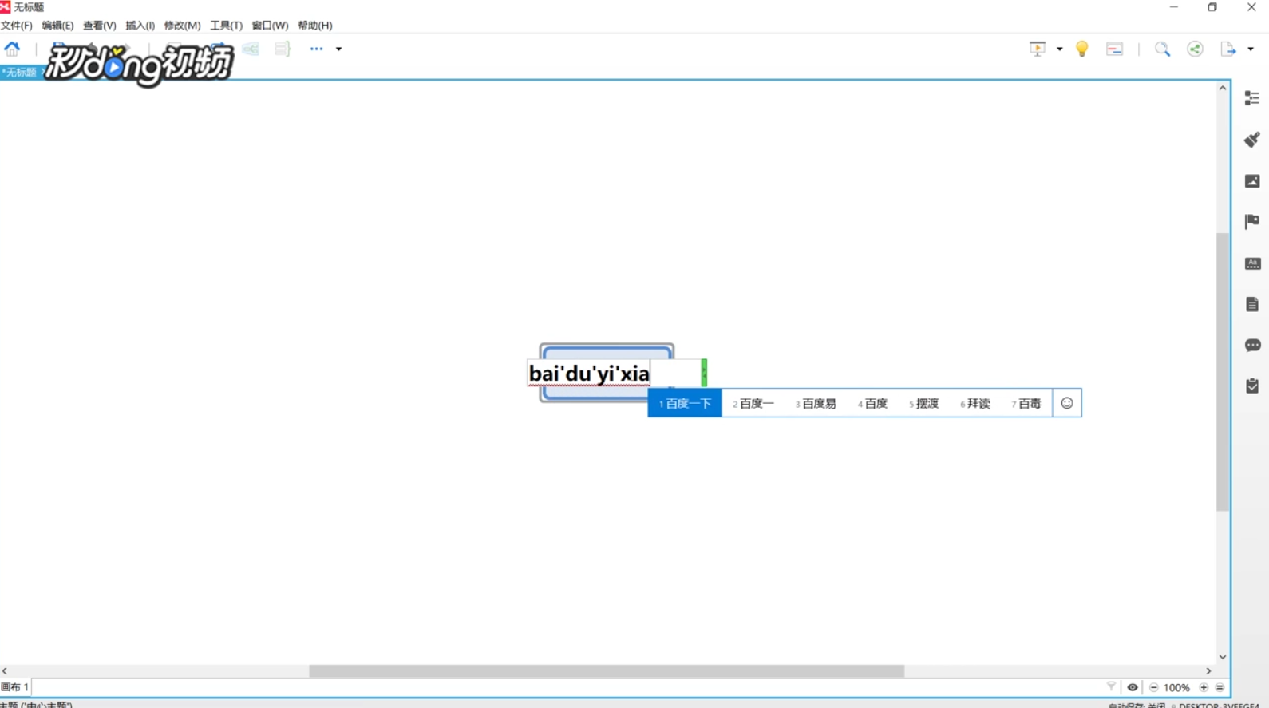
Task: Zoom in with the plus button
Action: pos(1204,687)
